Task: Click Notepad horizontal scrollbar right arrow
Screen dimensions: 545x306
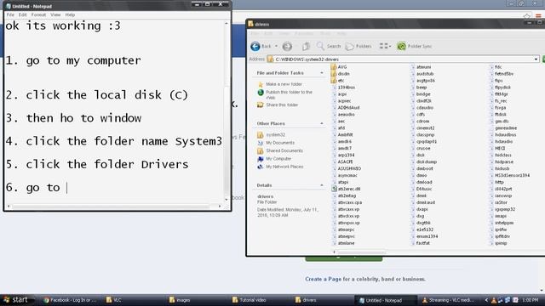Action: click(220, 207)
